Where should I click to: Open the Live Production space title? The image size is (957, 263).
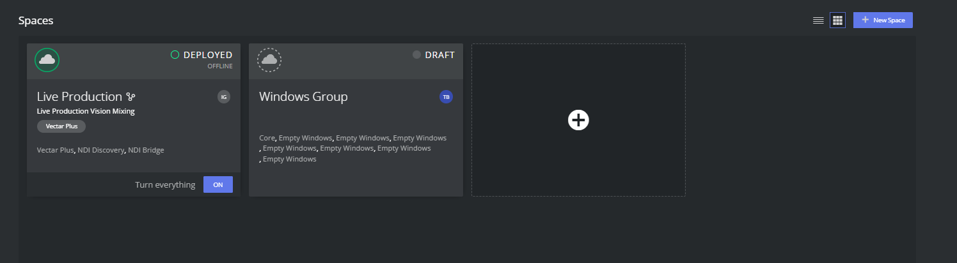79,97
